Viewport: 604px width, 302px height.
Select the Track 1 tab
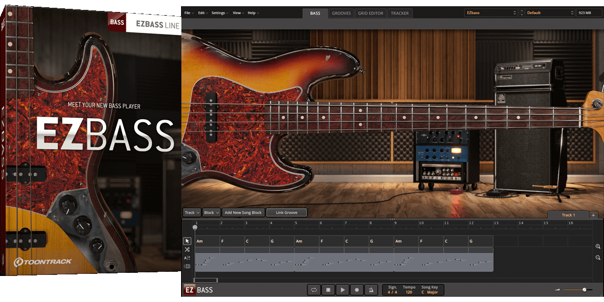tap(568, 215)
